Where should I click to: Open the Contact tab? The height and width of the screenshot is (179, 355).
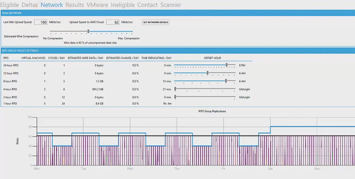tap(147, 5)
